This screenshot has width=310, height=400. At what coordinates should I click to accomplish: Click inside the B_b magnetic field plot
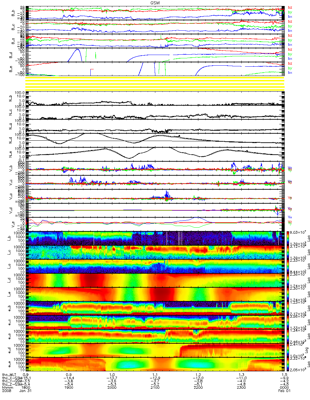(x=154, y=13)
